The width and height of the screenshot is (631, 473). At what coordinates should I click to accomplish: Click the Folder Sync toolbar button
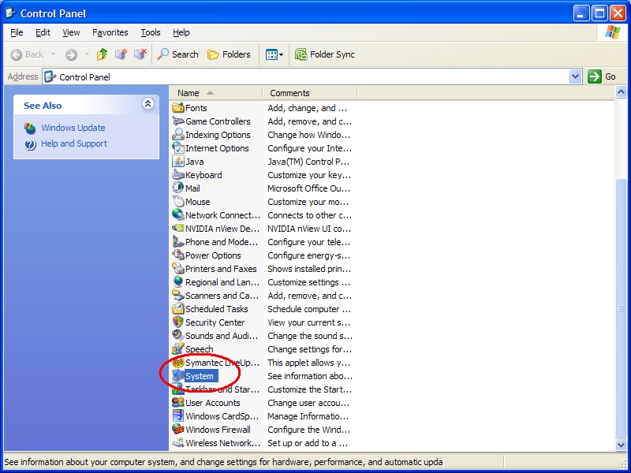325,54
